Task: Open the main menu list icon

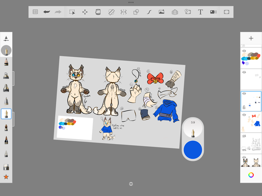Action: tap(35, 12)
